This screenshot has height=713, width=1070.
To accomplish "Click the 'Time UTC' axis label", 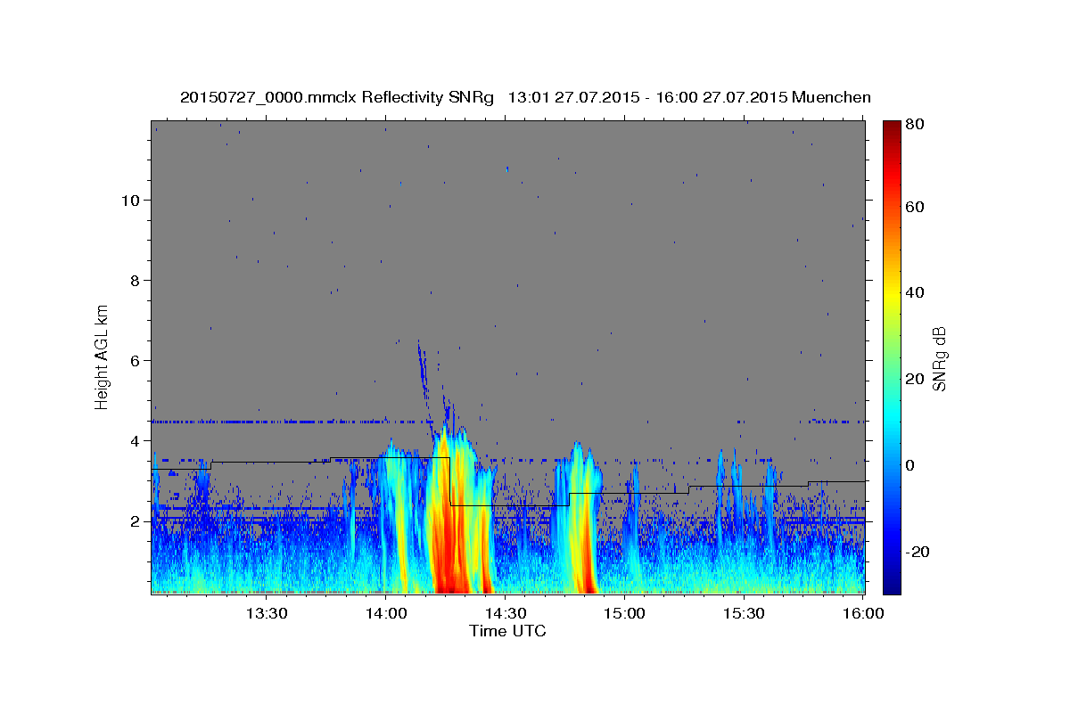I will pyautogui.click(x=507, y=631).
